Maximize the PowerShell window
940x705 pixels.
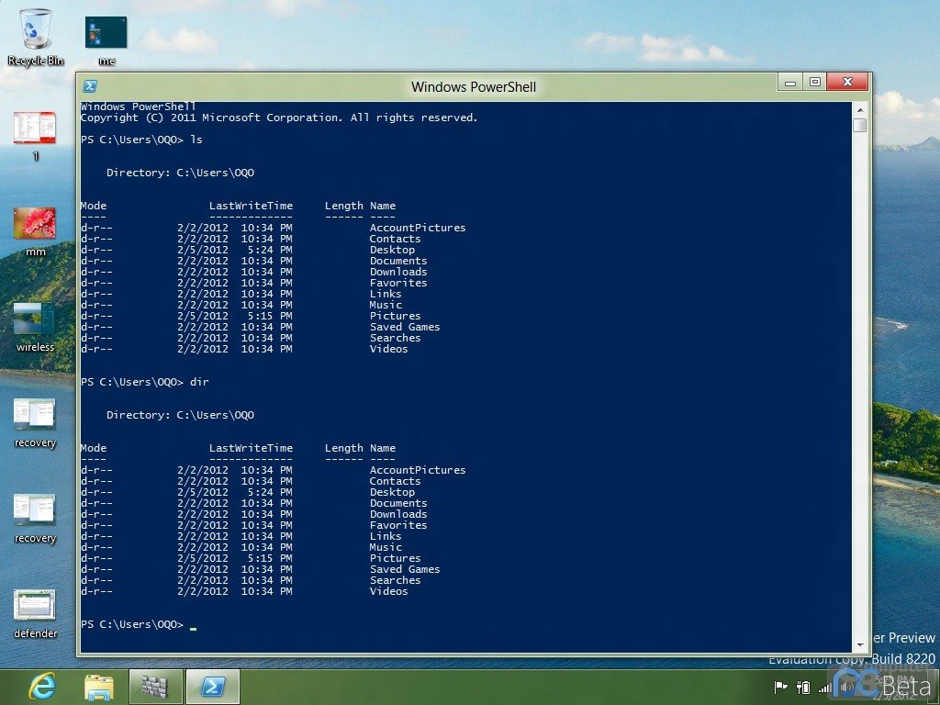[x=814, y=83]
